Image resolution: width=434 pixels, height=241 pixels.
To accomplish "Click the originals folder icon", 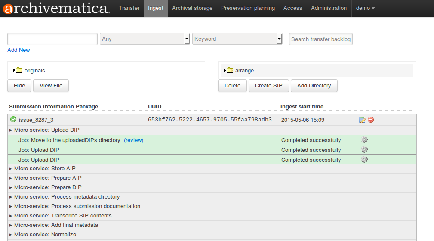I will (x=19, y=70).
